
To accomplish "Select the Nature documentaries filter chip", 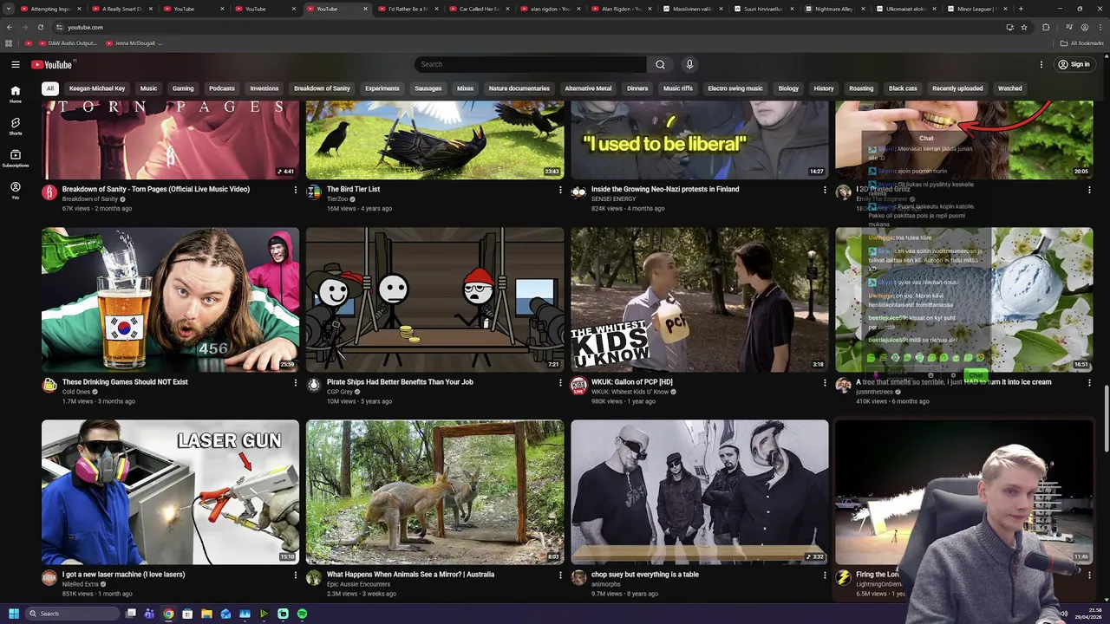I will (519, 88).
